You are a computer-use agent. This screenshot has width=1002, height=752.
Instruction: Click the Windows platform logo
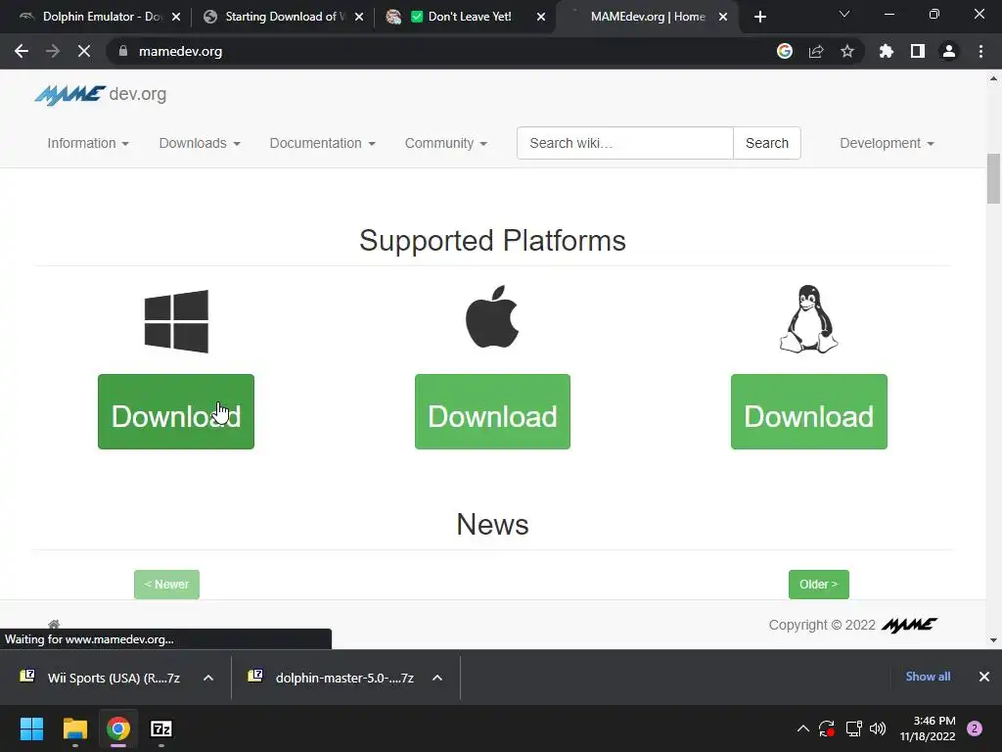(176, 321)
